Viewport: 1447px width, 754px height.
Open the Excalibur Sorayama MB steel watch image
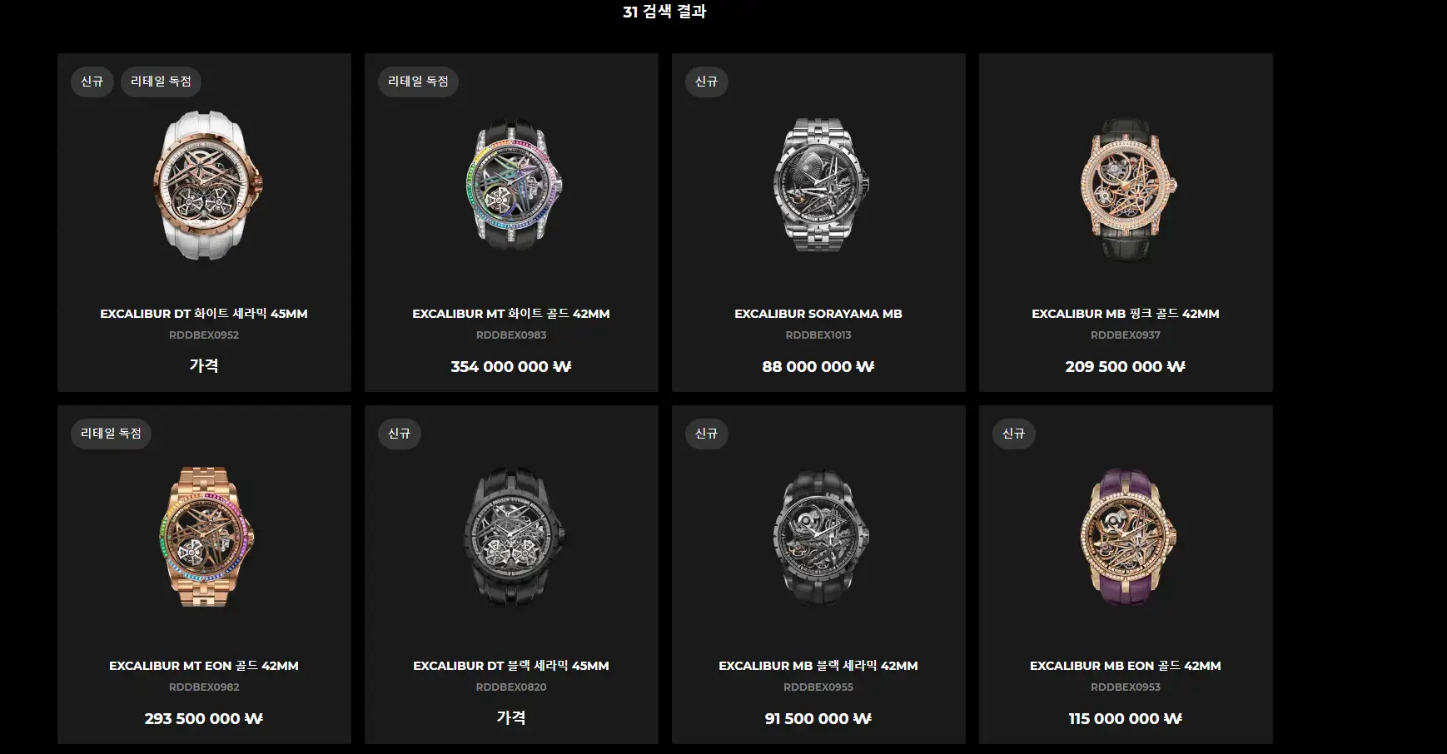tap(819, 185)
